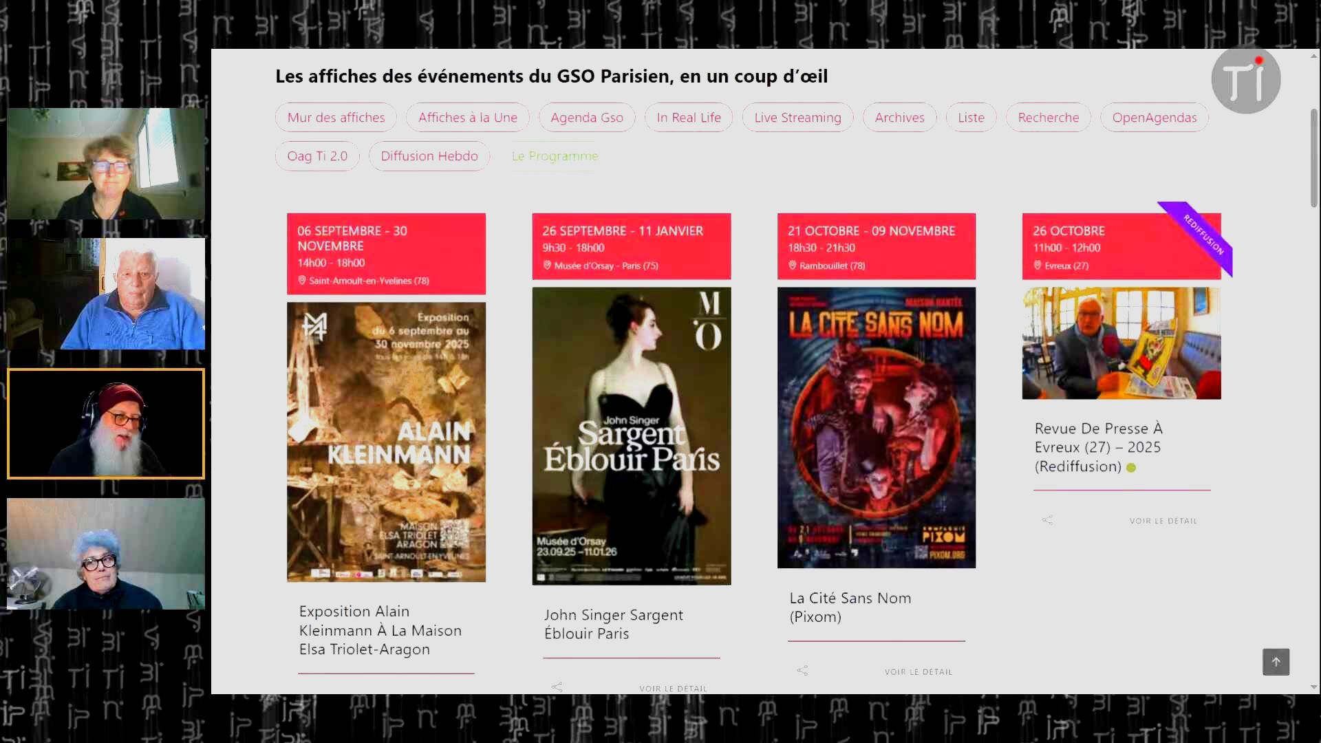This screenshot has height=743, width=1321.
Task: Open Voir le détail for La Cité Sans Nom
Action: coord(919,671)
